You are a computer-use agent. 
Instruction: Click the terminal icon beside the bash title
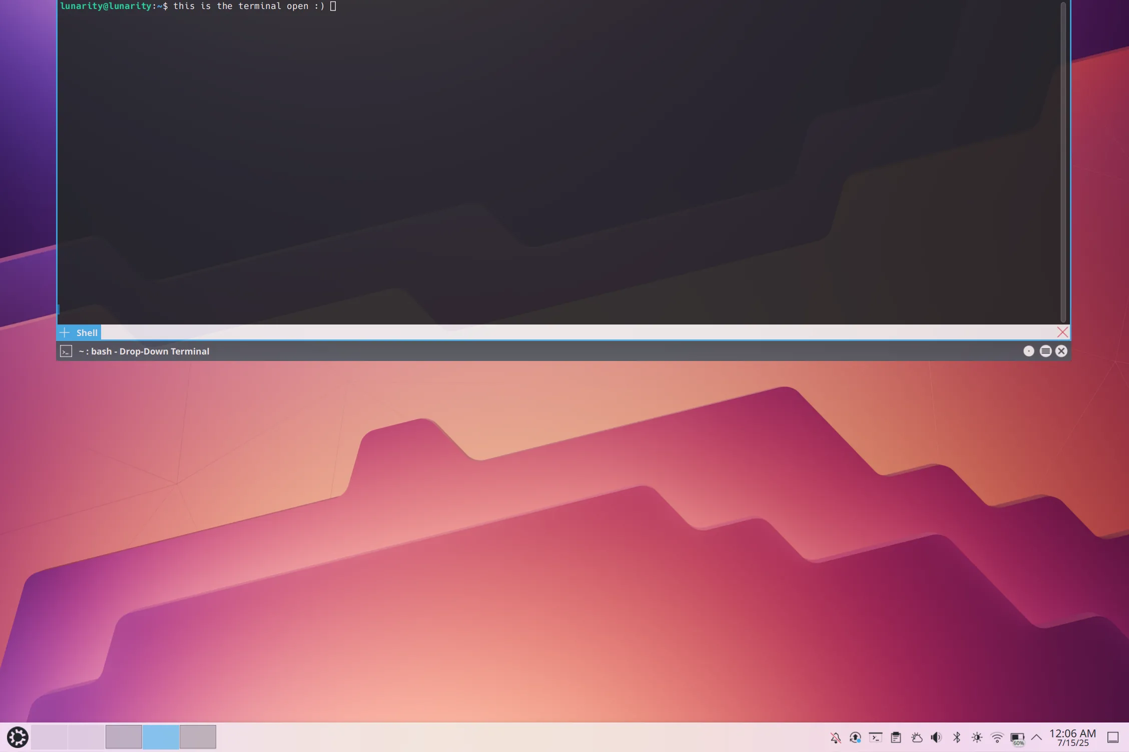click(66, 351)
